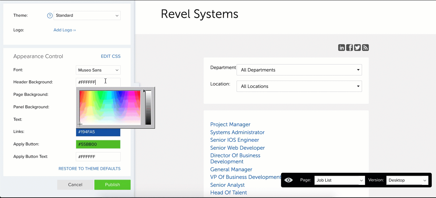The image size is (436, 198).
Task: Open the EDIT CSS link
Action: pyautogui.click(x=111, y=56)
